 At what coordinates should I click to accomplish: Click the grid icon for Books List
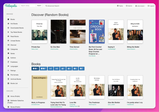coord(8,83)
